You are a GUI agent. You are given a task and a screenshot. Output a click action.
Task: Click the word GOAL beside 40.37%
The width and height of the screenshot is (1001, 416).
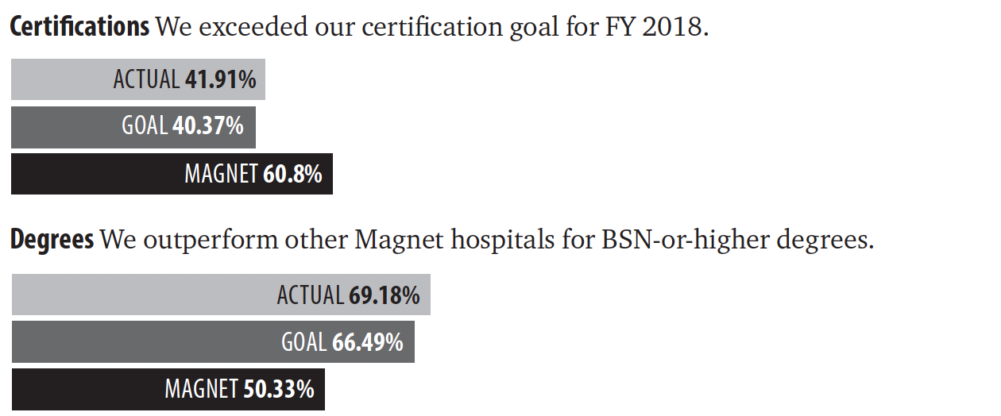145,126
